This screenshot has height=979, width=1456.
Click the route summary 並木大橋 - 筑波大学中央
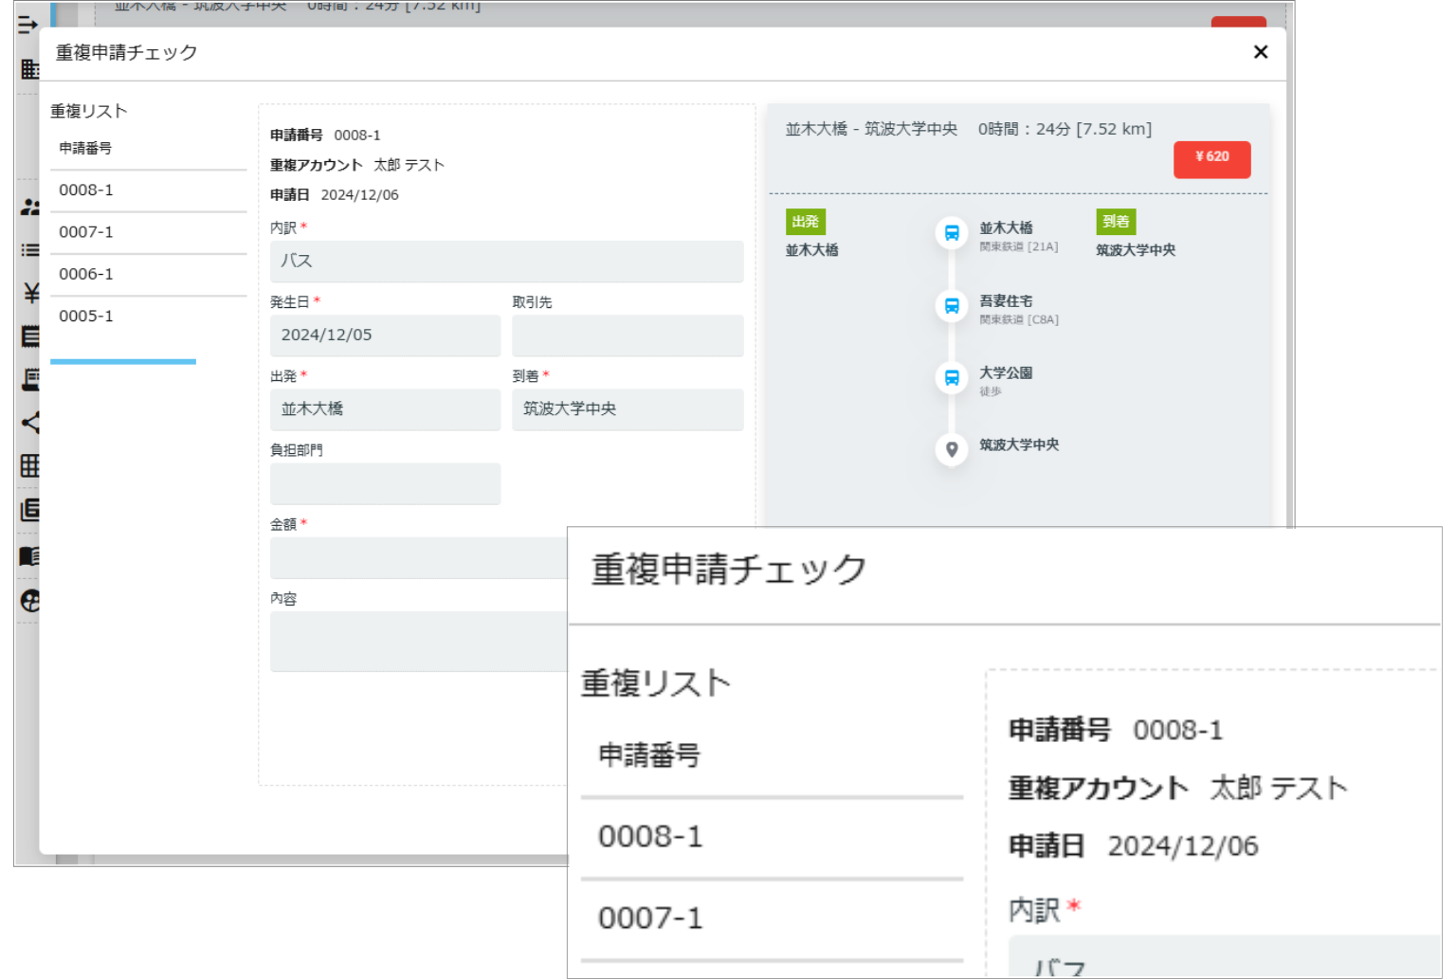(x=871, y=129)
